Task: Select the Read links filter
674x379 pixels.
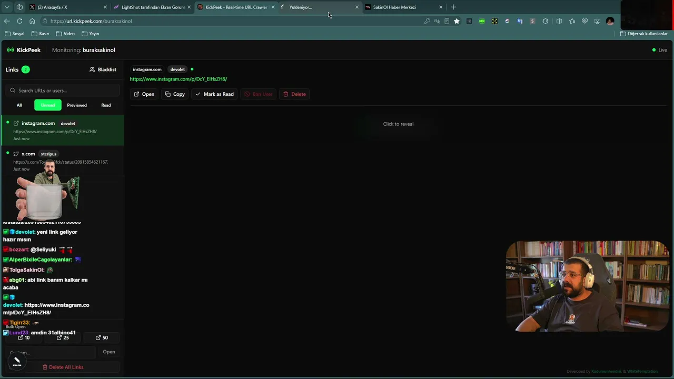Action: (106, 105)
